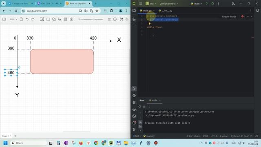Open the zoom percentage dropdown in draw.io
Image resolution: width=261 pixels, height=147 pixels.
click(x=13, y=19)
